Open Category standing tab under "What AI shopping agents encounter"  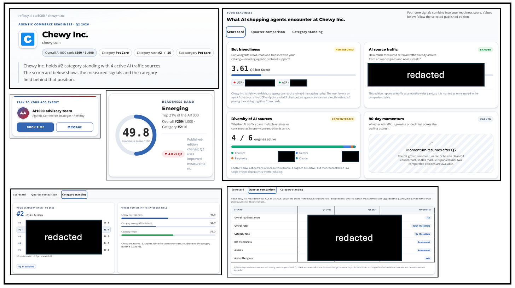(307, 32)
